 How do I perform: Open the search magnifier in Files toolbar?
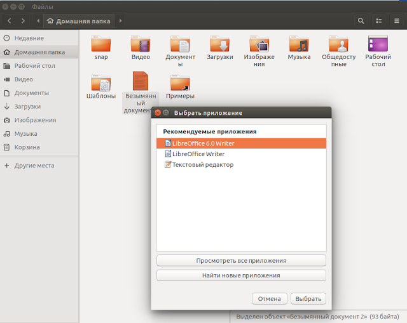click(361, 21)
